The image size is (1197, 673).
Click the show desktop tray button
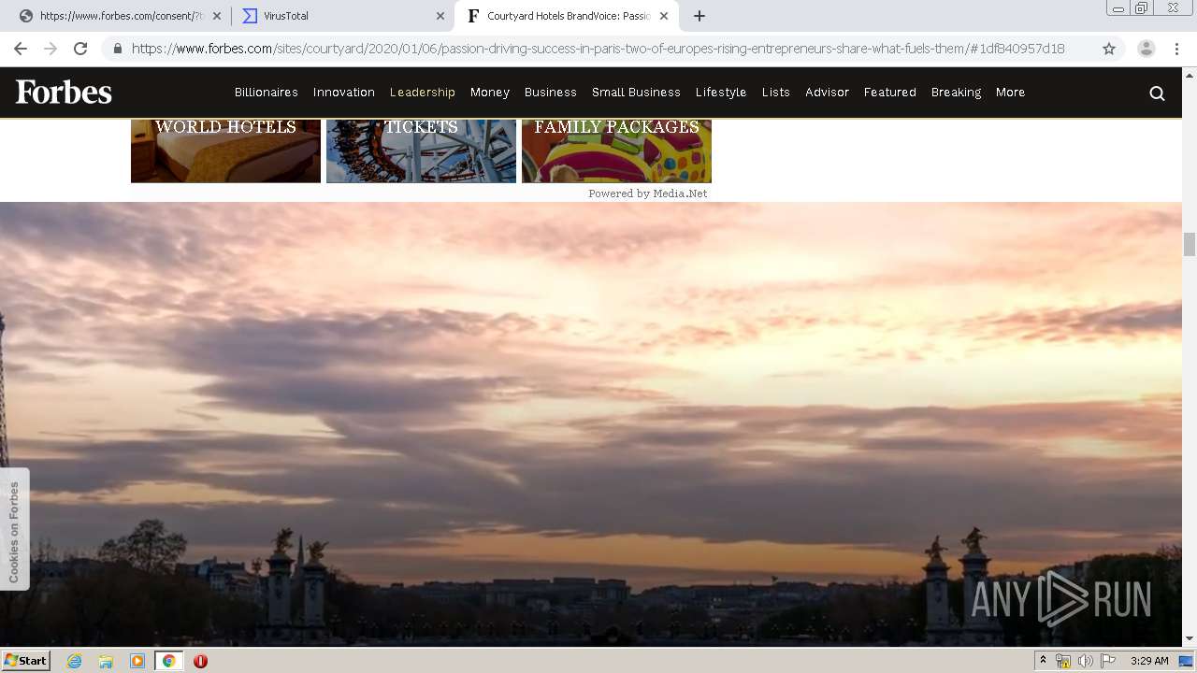[x=1187, y=661]
